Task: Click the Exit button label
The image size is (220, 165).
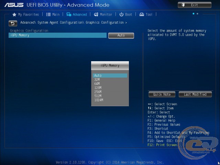Action: point(194,5)
